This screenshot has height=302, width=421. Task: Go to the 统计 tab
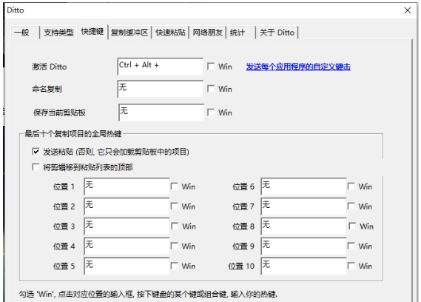point(241,33)
